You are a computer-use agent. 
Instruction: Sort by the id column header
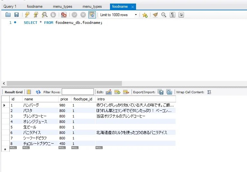[x=16, y=99]
